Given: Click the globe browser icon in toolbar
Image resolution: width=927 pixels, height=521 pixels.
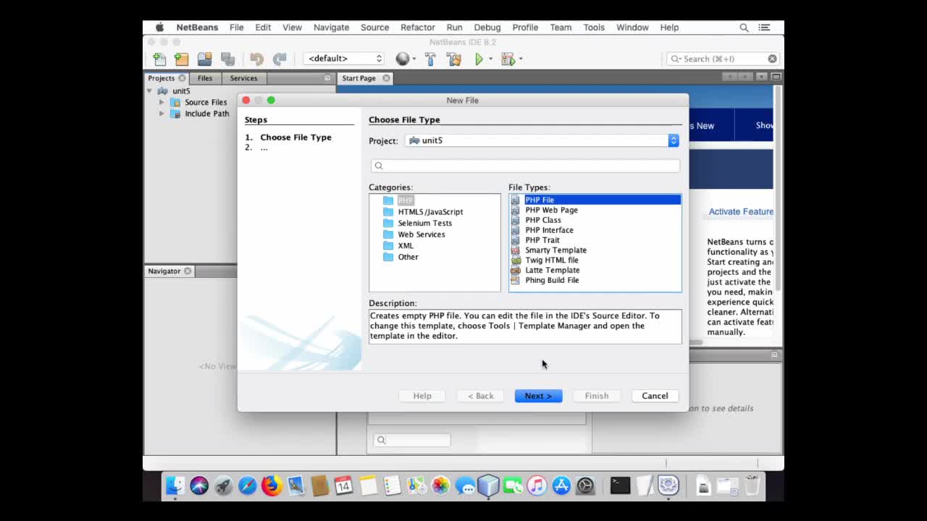Looking at the screenshot, I should pyautogui.click(x=403, y=59).
